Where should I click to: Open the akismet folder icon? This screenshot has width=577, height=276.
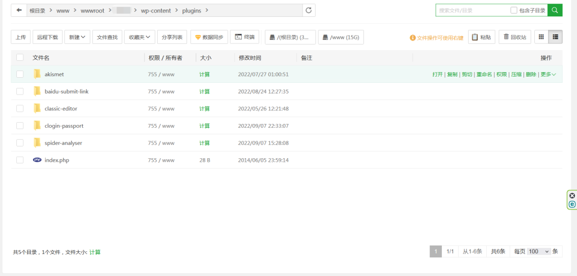pos(37,74)
